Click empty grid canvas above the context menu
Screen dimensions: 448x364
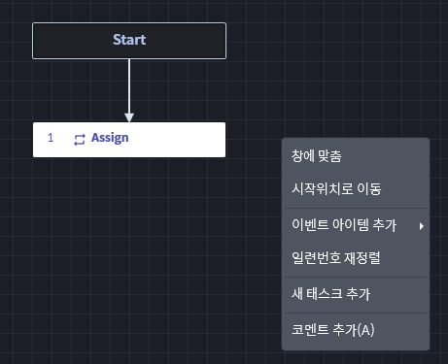tap(356, 97)
